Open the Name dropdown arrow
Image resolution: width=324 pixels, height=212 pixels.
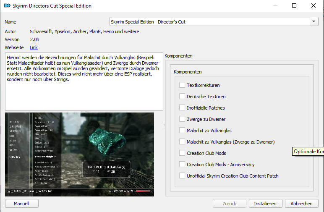click(314, 21)
